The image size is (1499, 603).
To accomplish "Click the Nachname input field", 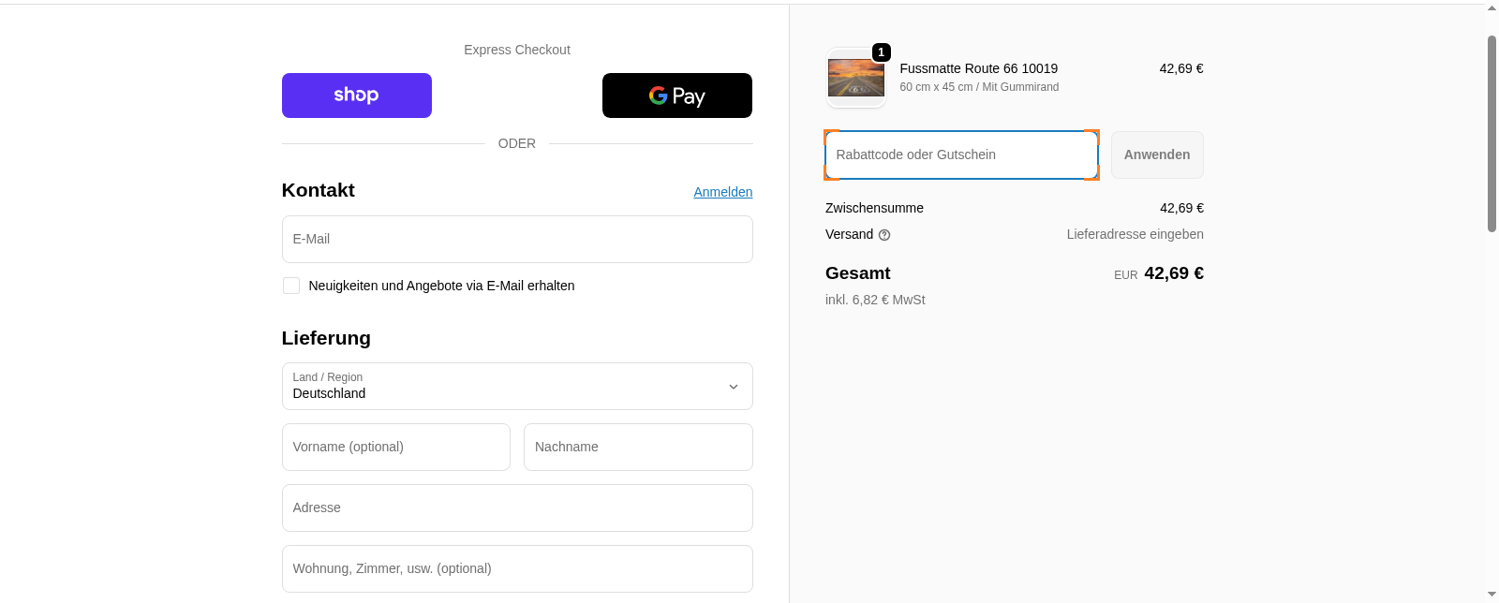I will (637, 447).
